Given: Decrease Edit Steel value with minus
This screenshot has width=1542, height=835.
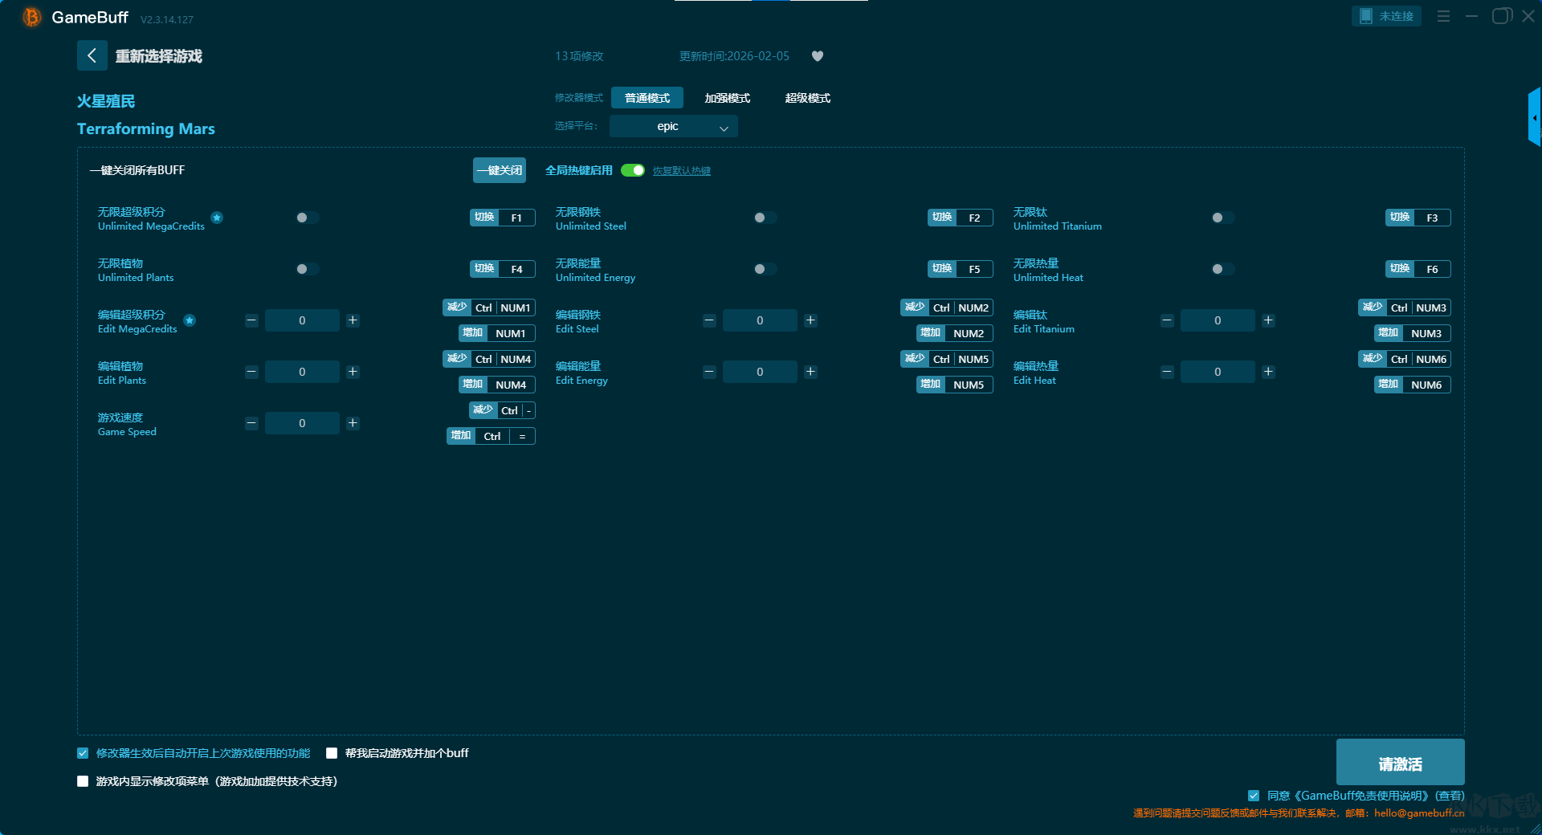Looking at the screenshot, I should 709,320.
